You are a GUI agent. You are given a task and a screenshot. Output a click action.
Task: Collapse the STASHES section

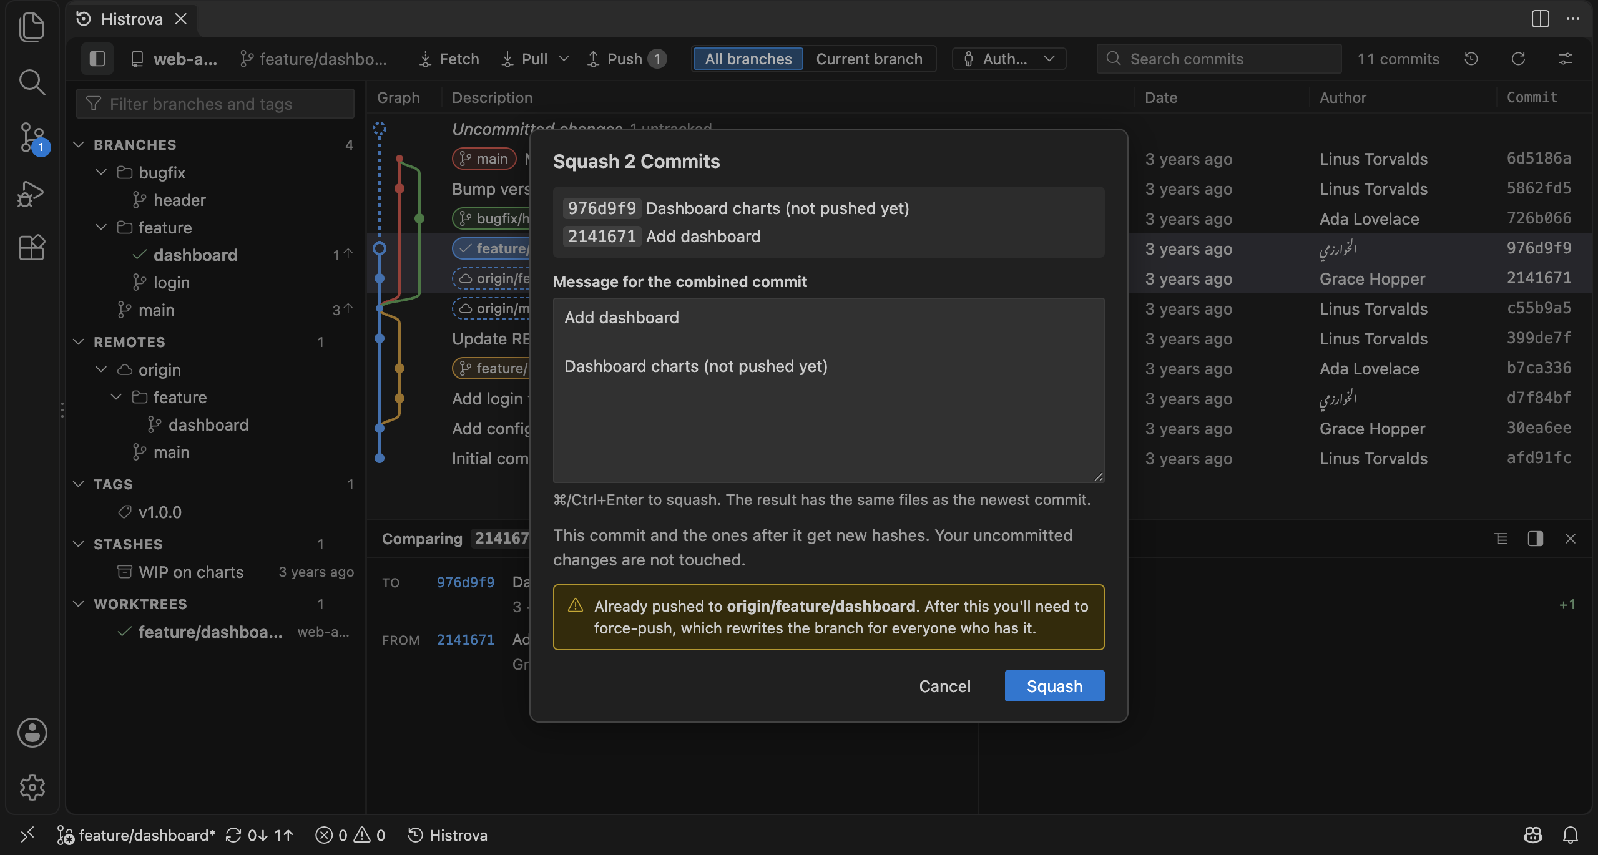(215, 544)
